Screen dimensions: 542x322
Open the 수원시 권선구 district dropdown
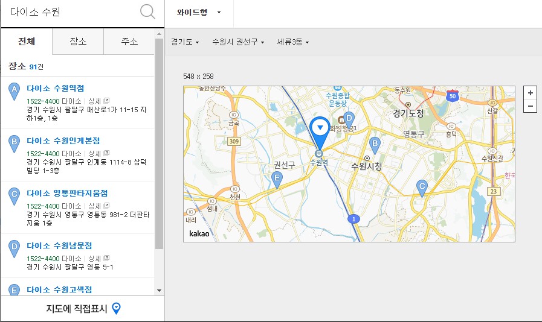(x=238, y=42)
